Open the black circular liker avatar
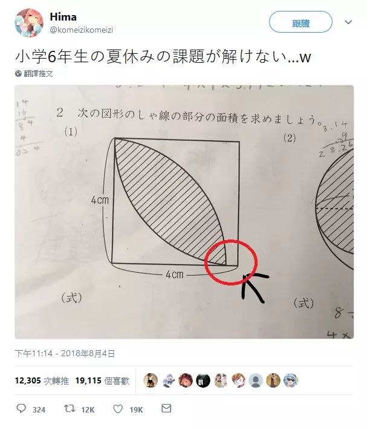This screenshot has width=367, height=430. point(203,380)
